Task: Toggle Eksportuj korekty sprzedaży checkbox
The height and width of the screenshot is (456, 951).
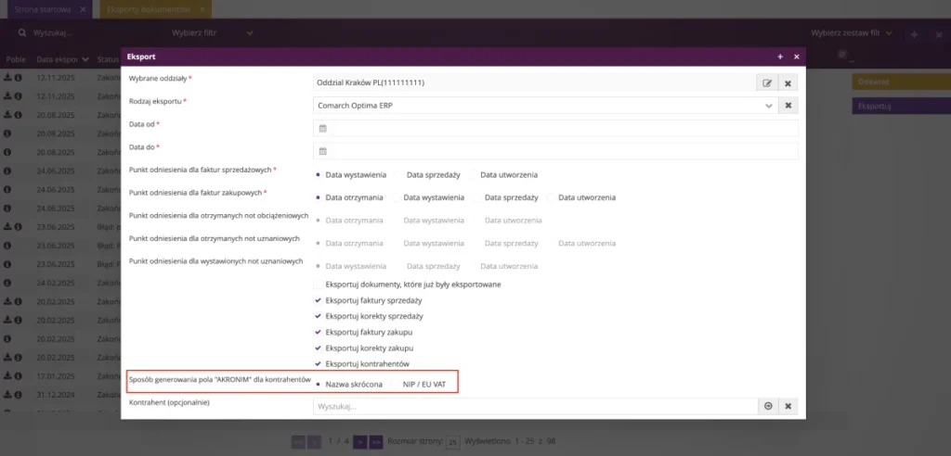Action: (x=318, y=316)
